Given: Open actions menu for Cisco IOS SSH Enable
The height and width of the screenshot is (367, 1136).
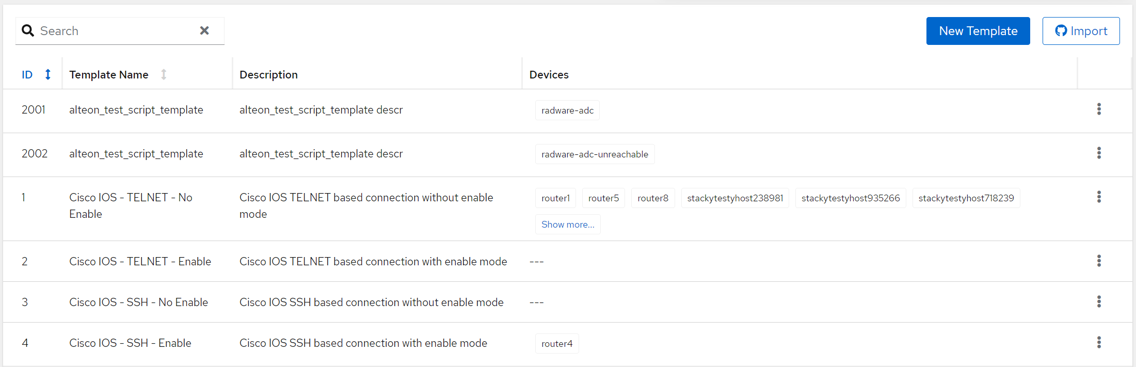Looking at the screenshot, I should 1099,342.
